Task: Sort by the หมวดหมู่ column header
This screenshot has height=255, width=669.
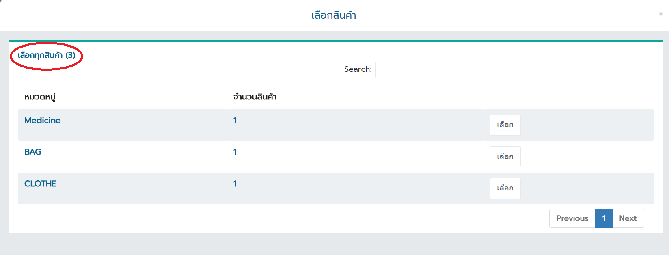Action: pos(40,97)
